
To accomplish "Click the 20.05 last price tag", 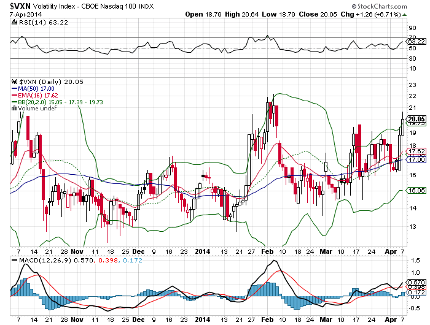I will (x=416, y=119).
